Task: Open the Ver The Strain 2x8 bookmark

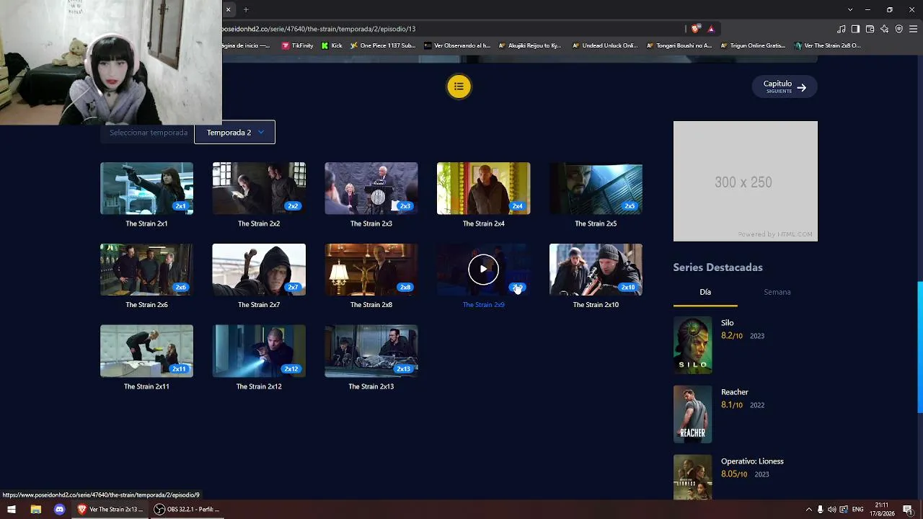Action: 827,45
